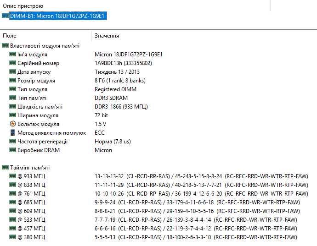317x246 pixels.
Task: Click the icon next to 'Ім'я модуля'
Action: pos(12,54)
